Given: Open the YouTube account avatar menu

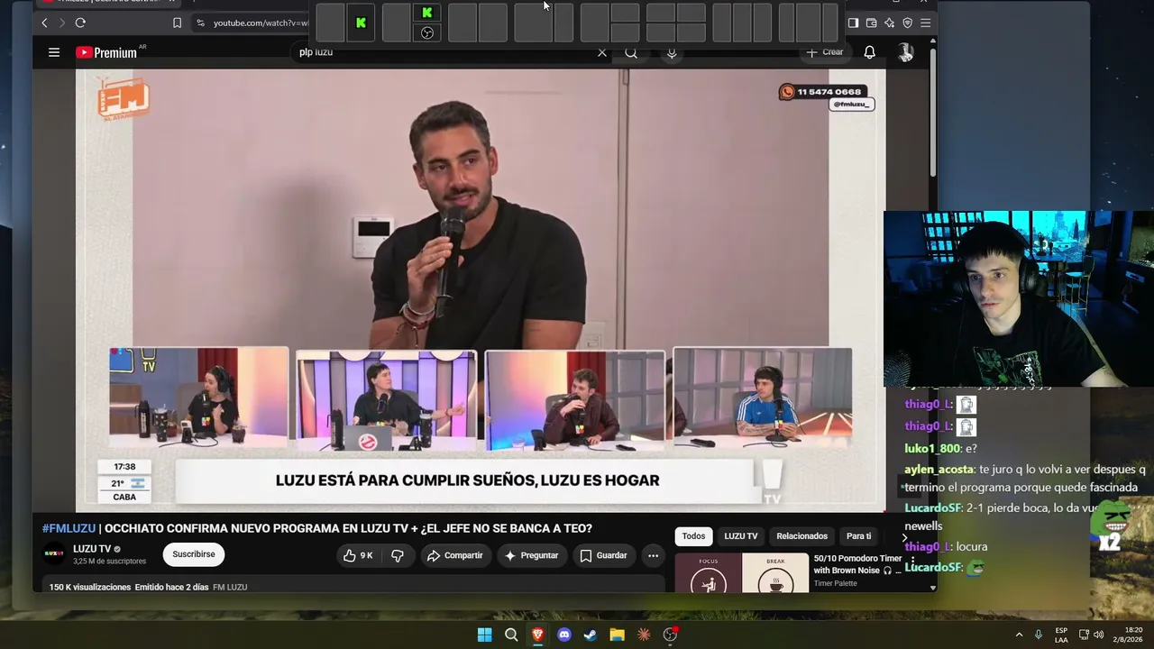Looking at the screenshot, I should tap(905, 52).
